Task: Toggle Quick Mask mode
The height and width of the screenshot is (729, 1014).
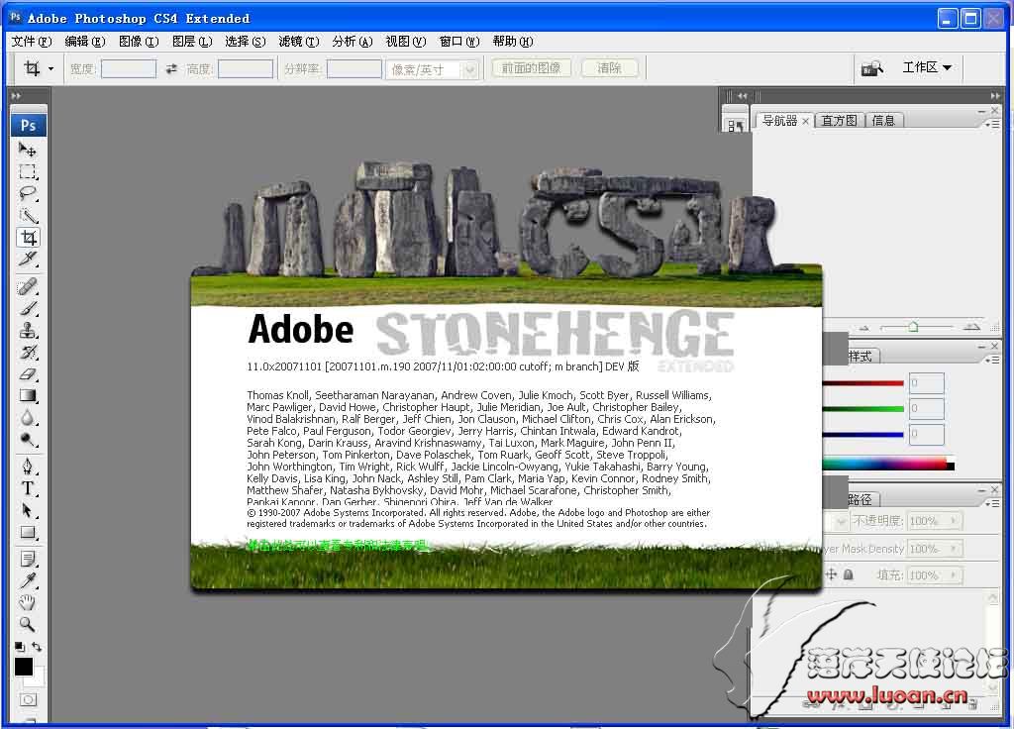Action: [x=28, y=700]
